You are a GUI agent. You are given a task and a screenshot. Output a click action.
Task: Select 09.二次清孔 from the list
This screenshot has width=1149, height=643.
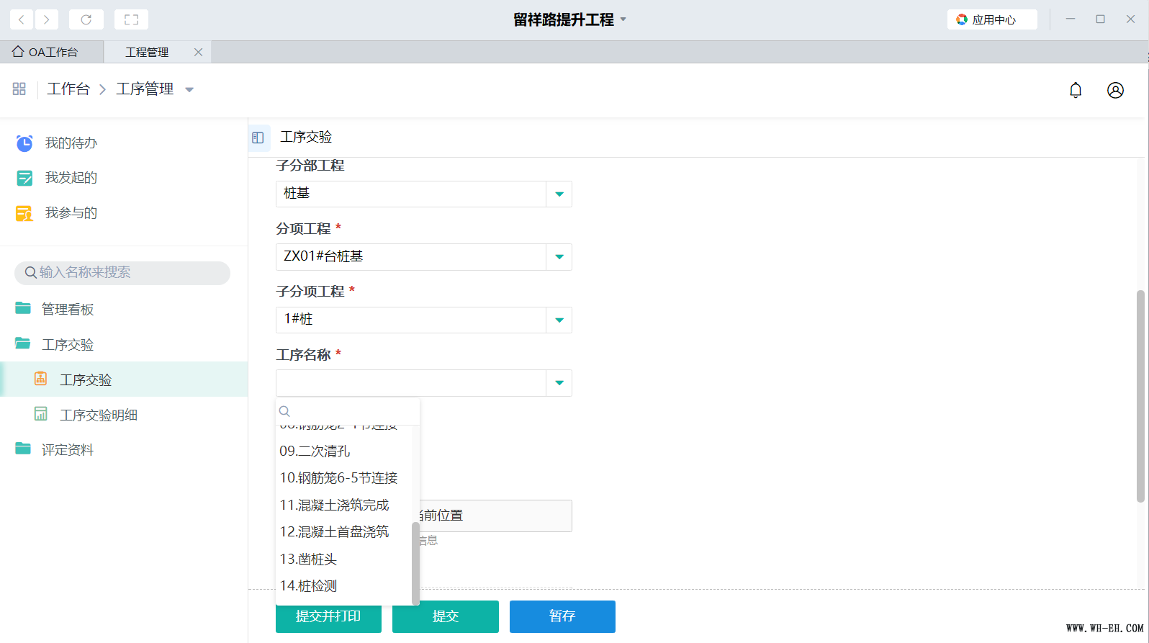(x=315, y=451)
